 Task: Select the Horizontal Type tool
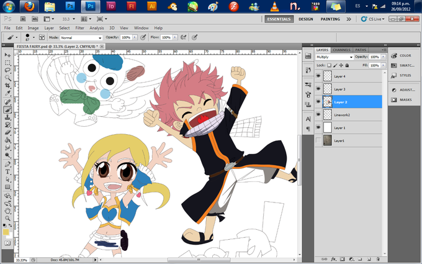[7, 171]
